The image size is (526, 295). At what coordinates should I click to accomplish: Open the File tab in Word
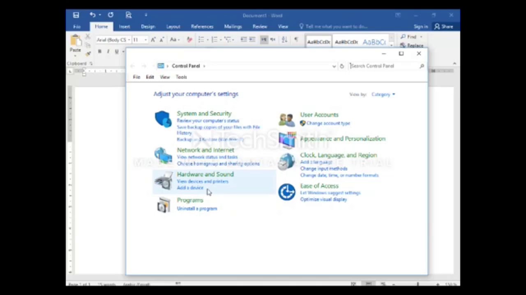coord(77,27)
